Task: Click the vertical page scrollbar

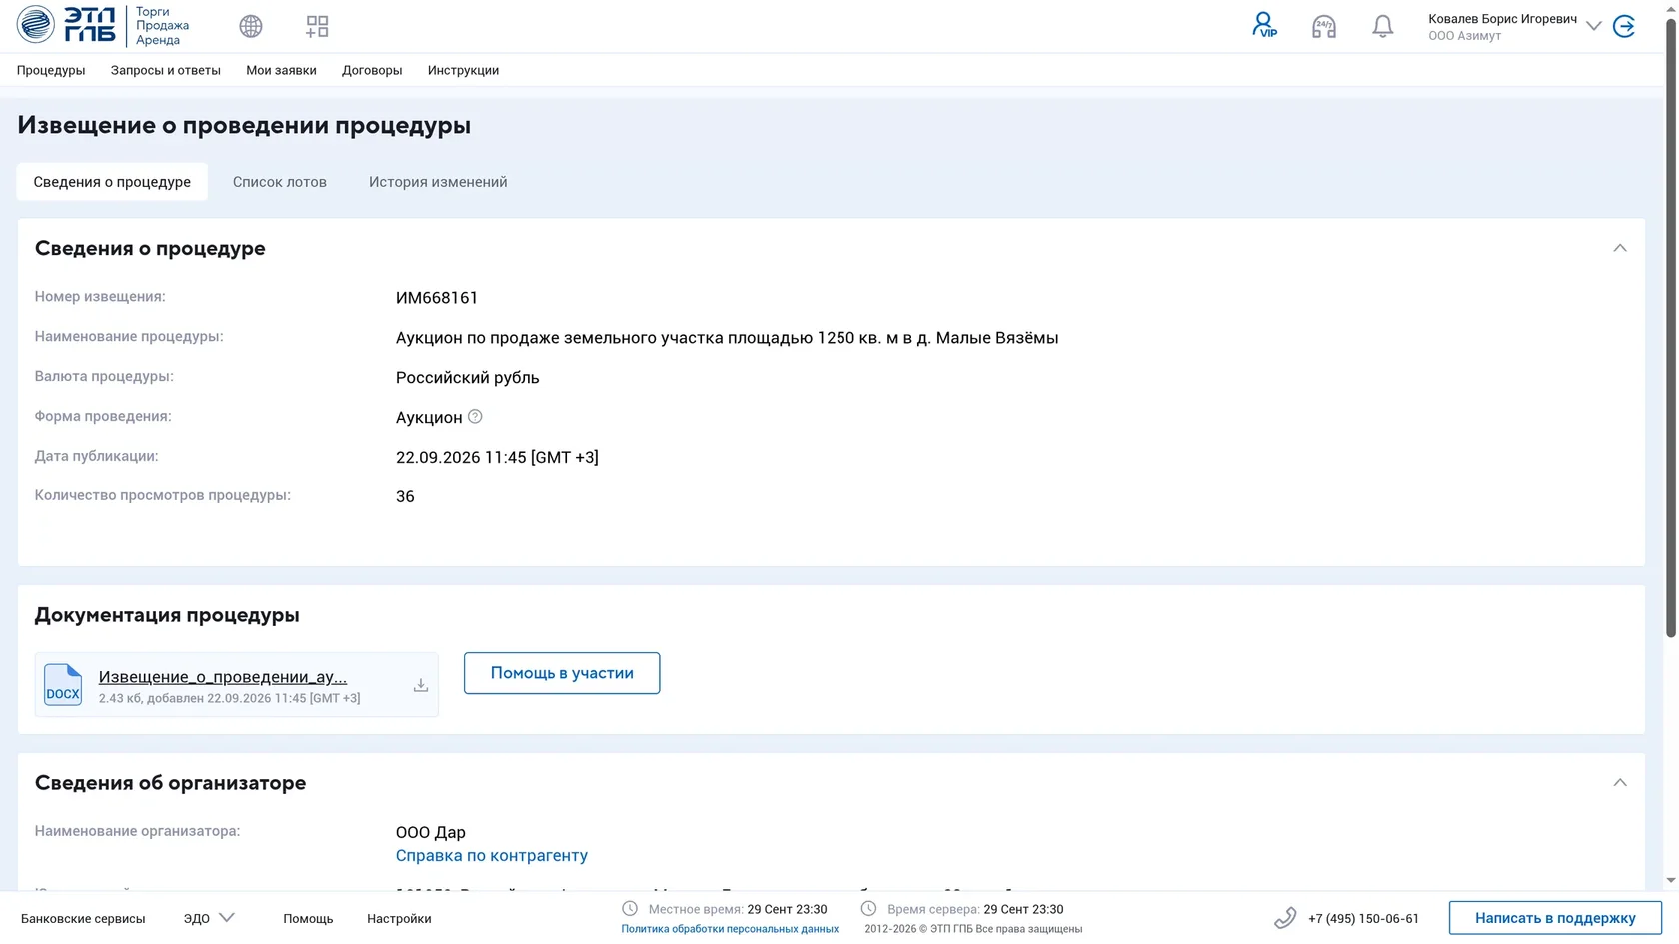Action: point(1670,330)
